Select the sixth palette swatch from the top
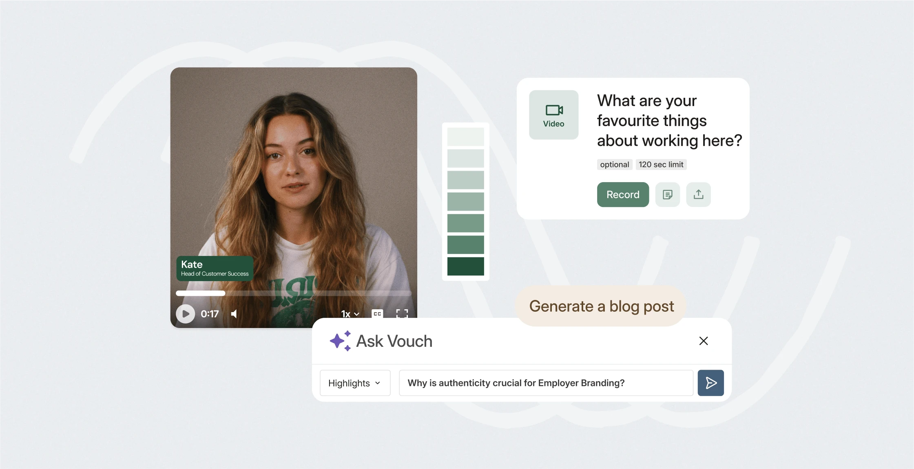This screenshot has width=914, height=469. pyautogui.click(x=465, y=244)
